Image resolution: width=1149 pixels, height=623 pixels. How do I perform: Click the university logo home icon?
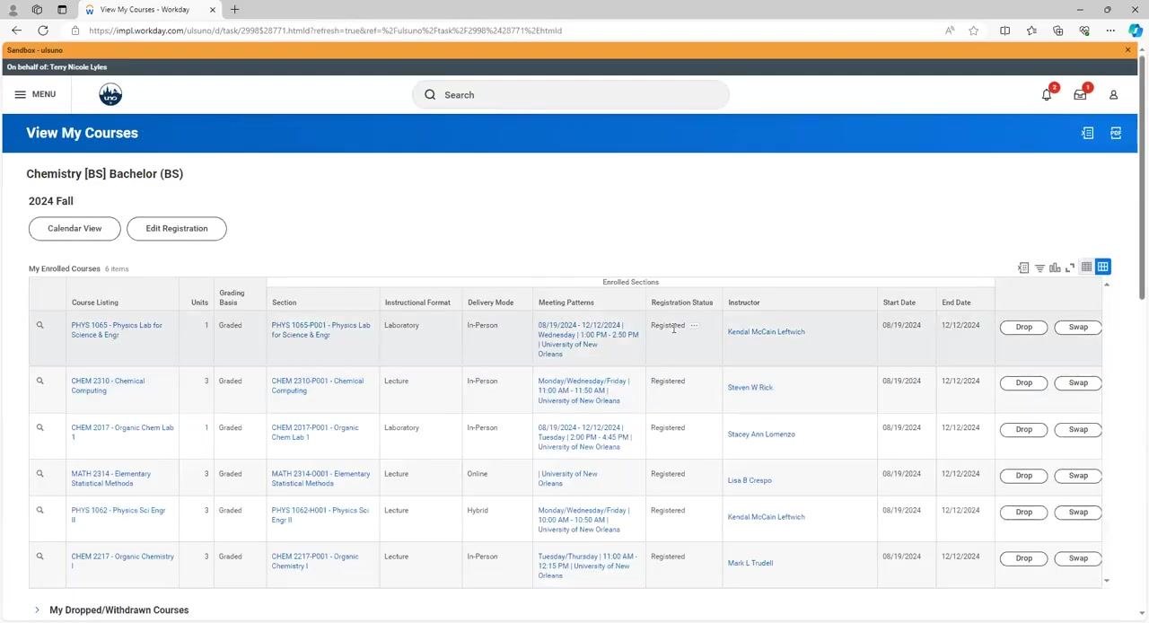click(110, 94)
